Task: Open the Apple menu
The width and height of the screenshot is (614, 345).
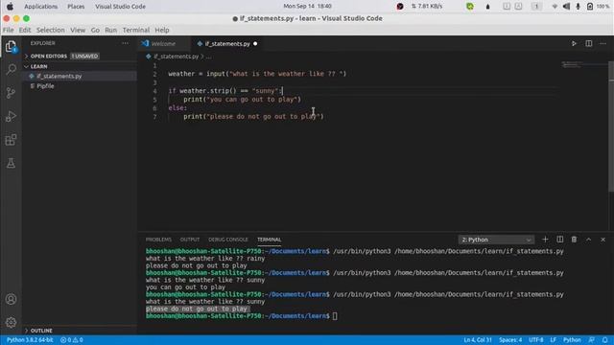Action: (10, 7)
